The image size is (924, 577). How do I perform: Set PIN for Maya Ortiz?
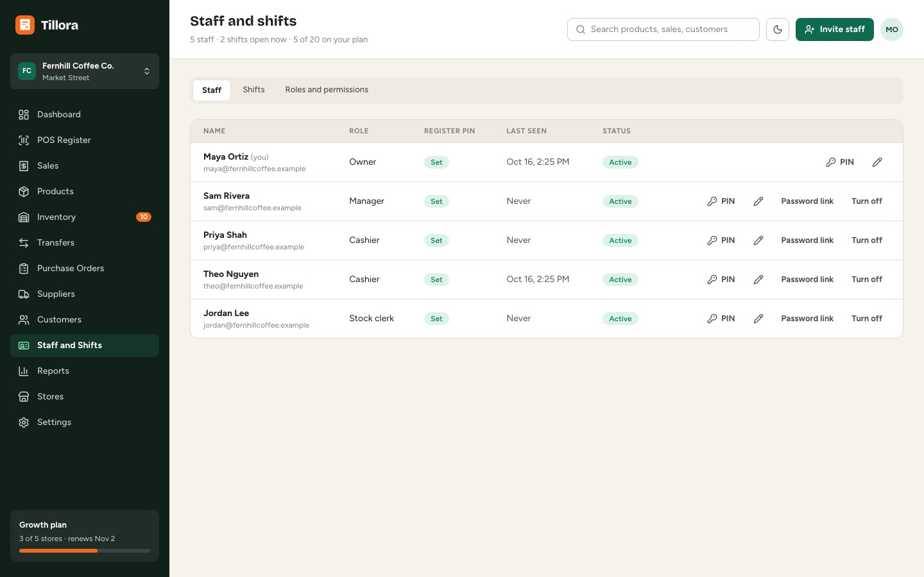pyautogui.click(x=840, y=162)
